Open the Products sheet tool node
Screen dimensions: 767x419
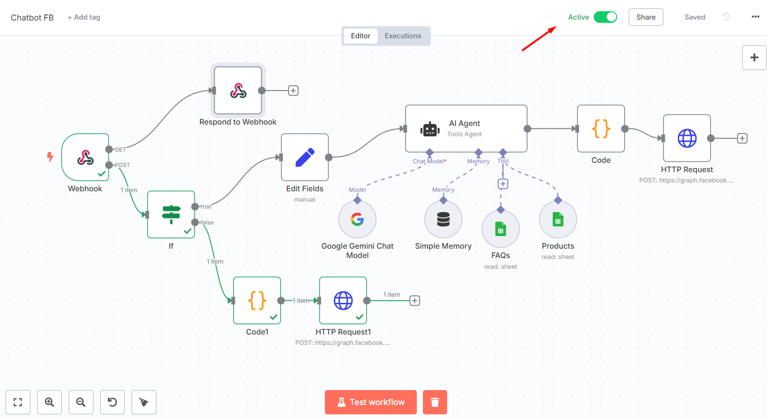click(558, 219)
